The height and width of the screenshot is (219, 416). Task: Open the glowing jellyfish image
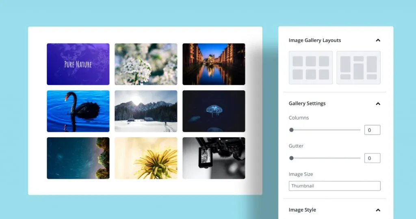click(214, 111)
